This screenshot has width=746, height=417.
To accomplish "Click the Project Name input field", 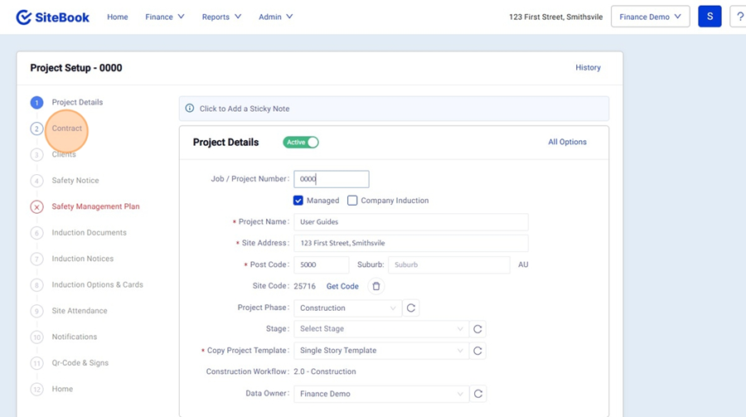I will coord(411,222).
